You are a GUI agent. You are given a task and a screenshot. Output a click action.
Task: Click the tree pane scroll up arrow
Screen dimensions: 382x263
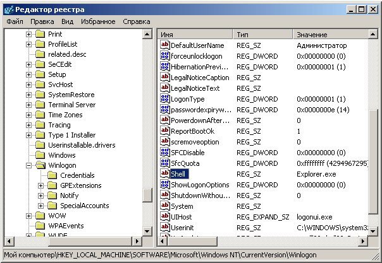(x=147, y=34)
